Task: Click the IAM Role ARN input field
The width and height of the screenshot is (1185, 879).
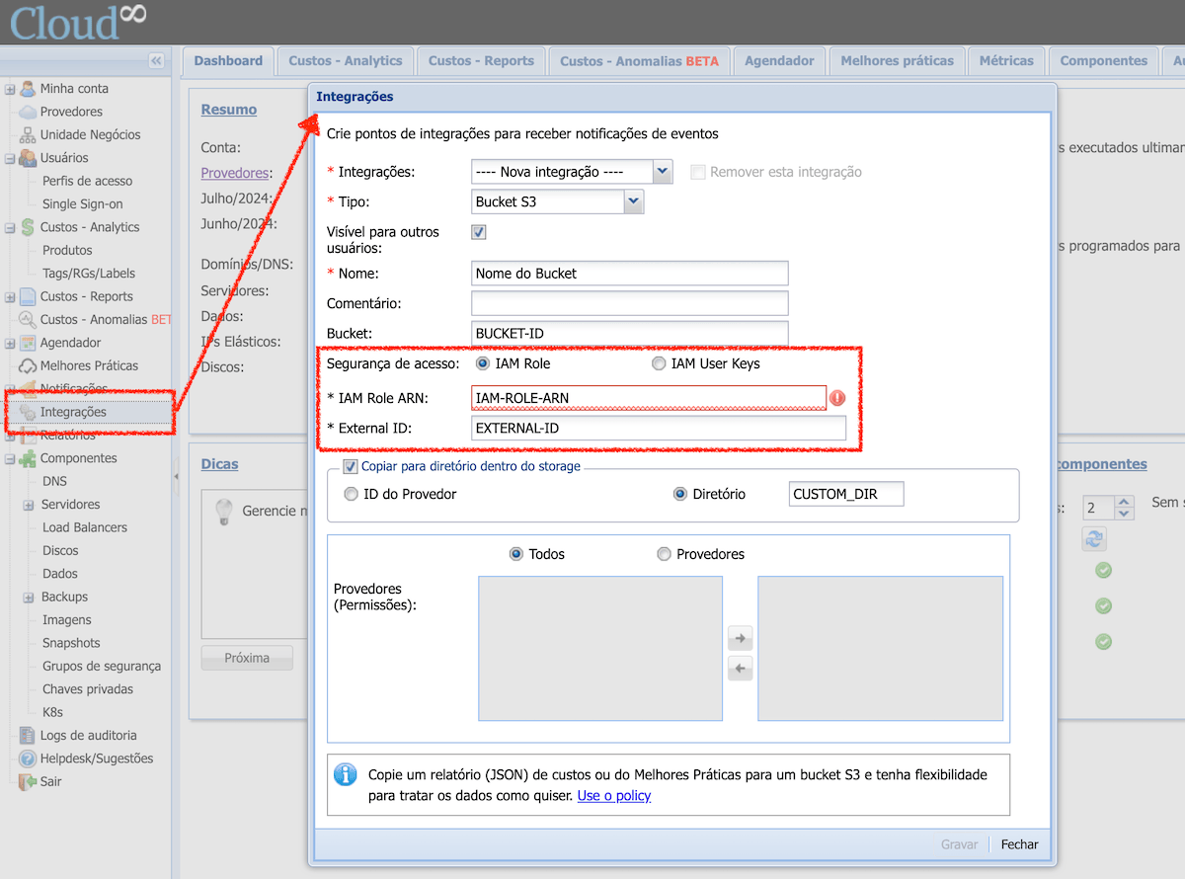Action: pos(649,398)
